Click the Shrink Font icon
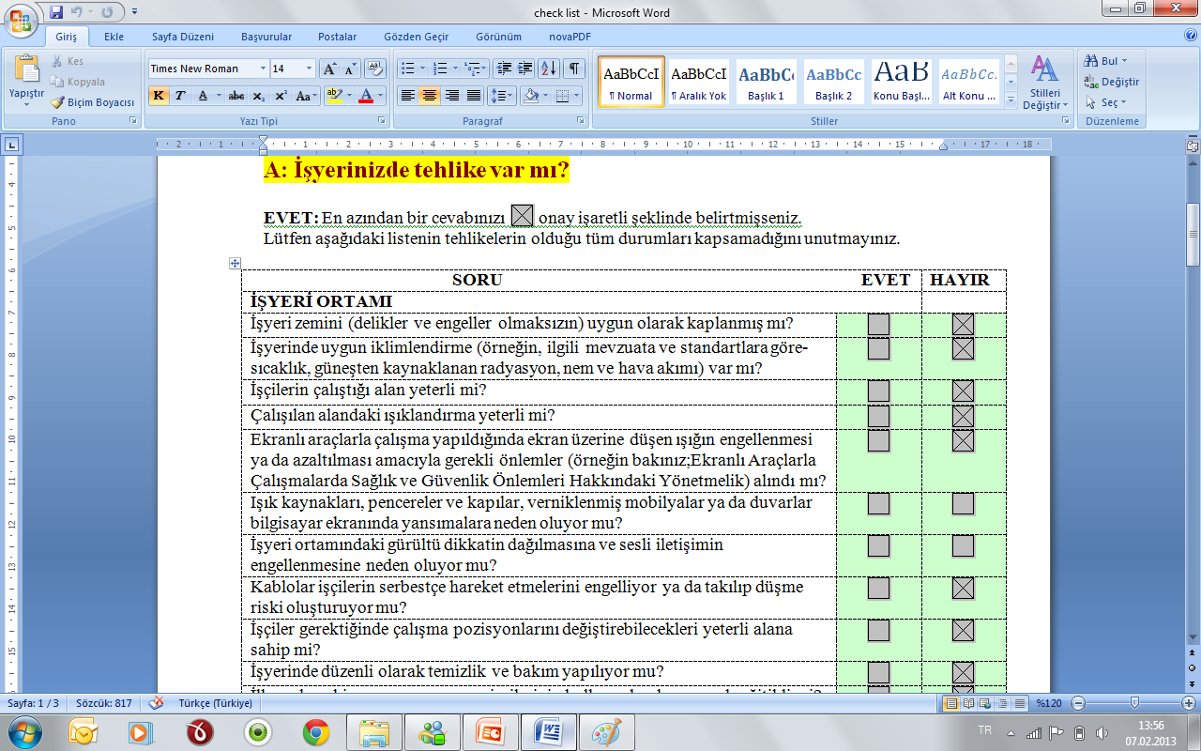The image size is (1201, 751). tap(351, 69)
